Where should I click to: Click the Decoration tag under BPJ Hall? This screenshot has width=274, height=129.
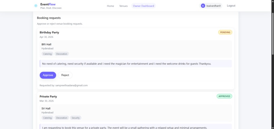(x=62, y=54)
